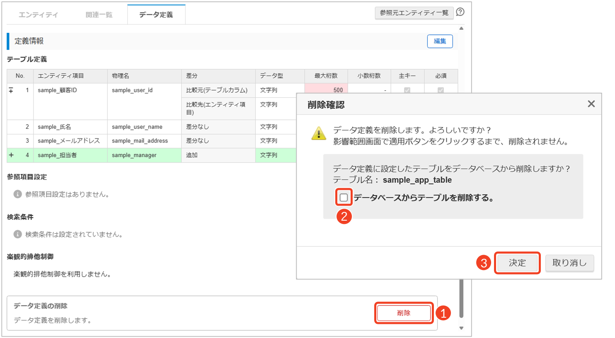Click the 取り消し button
Image resolution: width=615 pixels, height=338 pixels.
(569, 263)
